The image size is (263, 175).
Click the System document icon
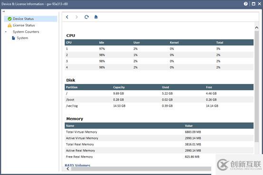pos(13,38)
